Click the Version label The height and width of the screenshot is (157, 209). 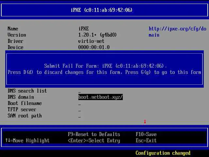[x=17, y=35]
